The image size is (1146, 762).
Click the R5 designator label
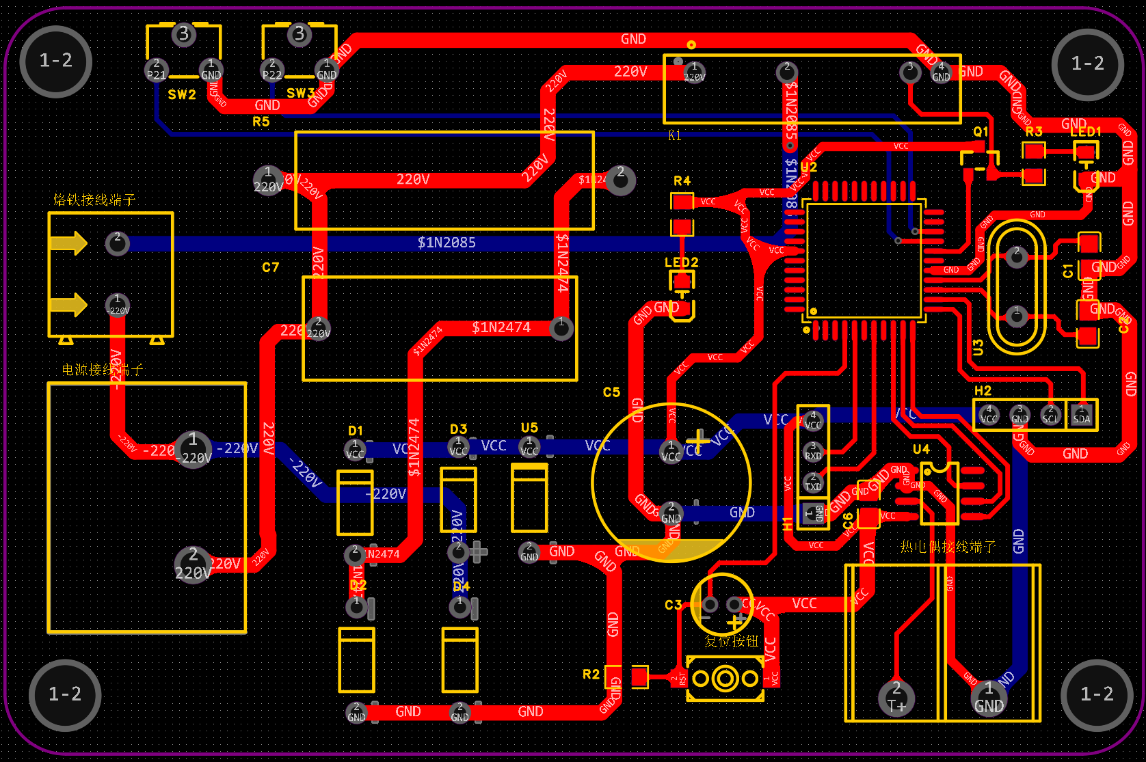click(x=261, y=122)
